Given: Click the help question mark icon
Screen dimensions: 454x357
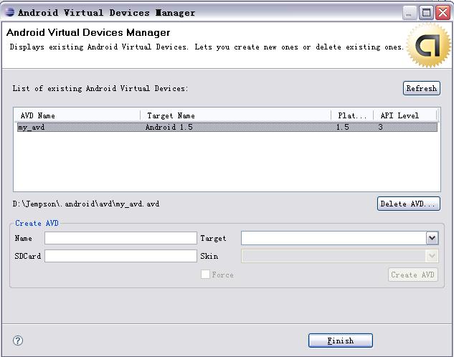Looking at the screenshot, I should click(18, 341).
